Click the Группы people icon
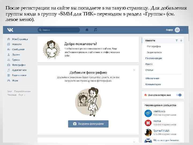This screenshot has height=145, width=193. click(9, 60)
